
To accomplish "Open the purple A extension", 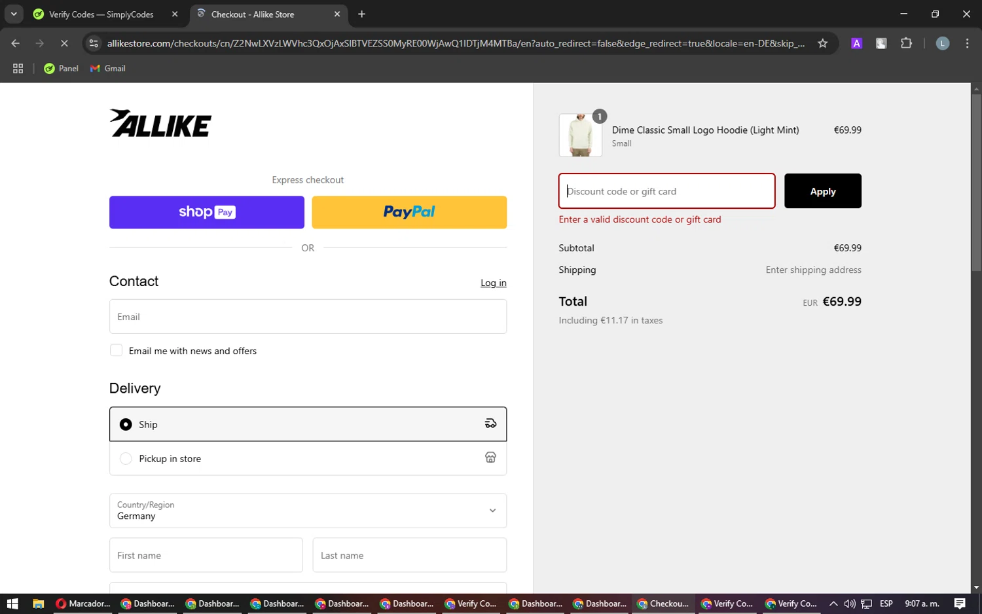I will 856,43.
